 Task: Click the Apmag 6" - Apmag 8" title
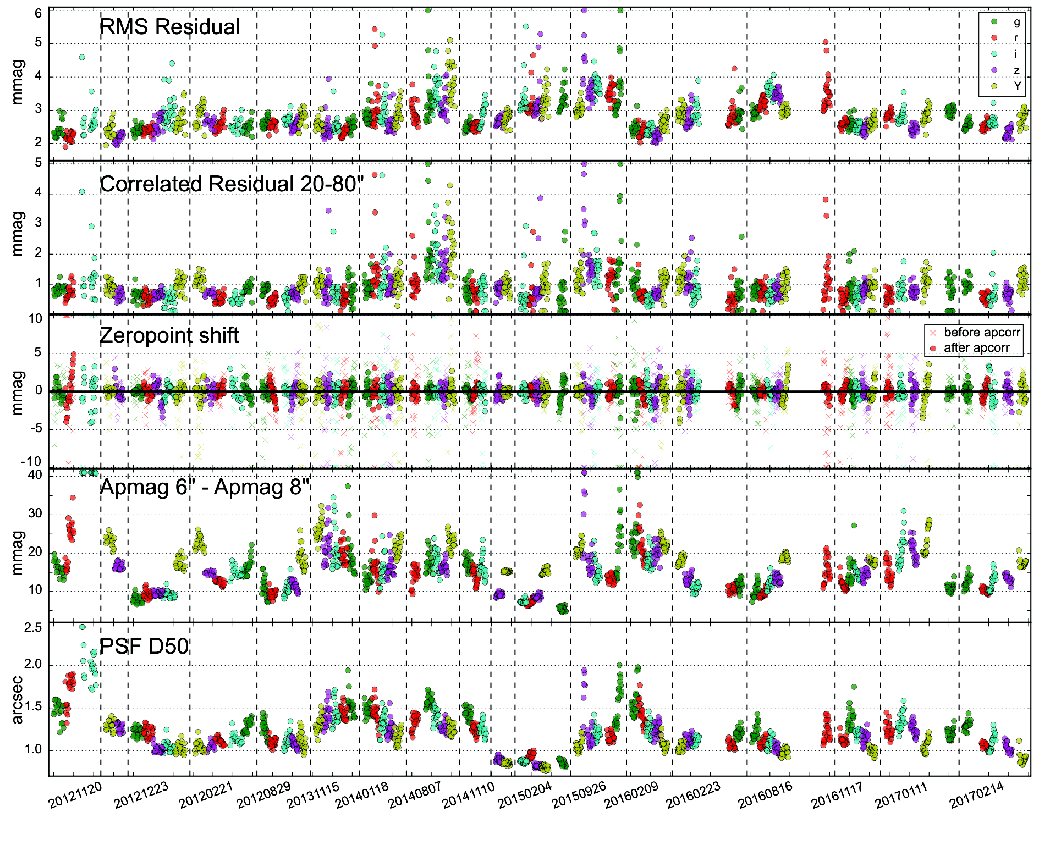[205, 487]
